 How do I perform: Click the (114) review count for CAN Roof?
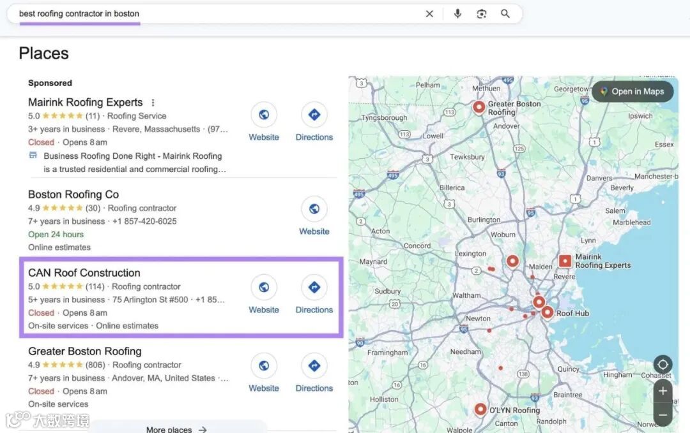coord(95,287)
